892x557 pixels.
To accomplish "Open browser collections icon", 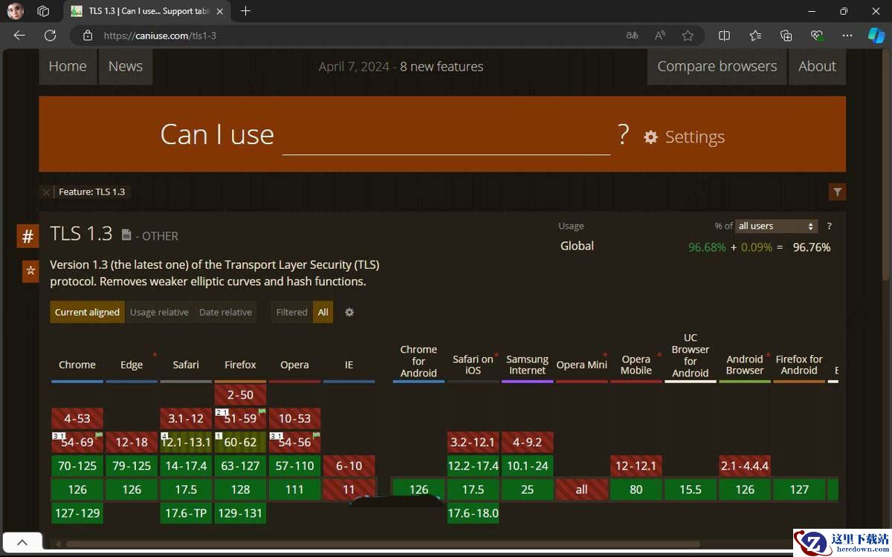I will (x=786, y=35).
